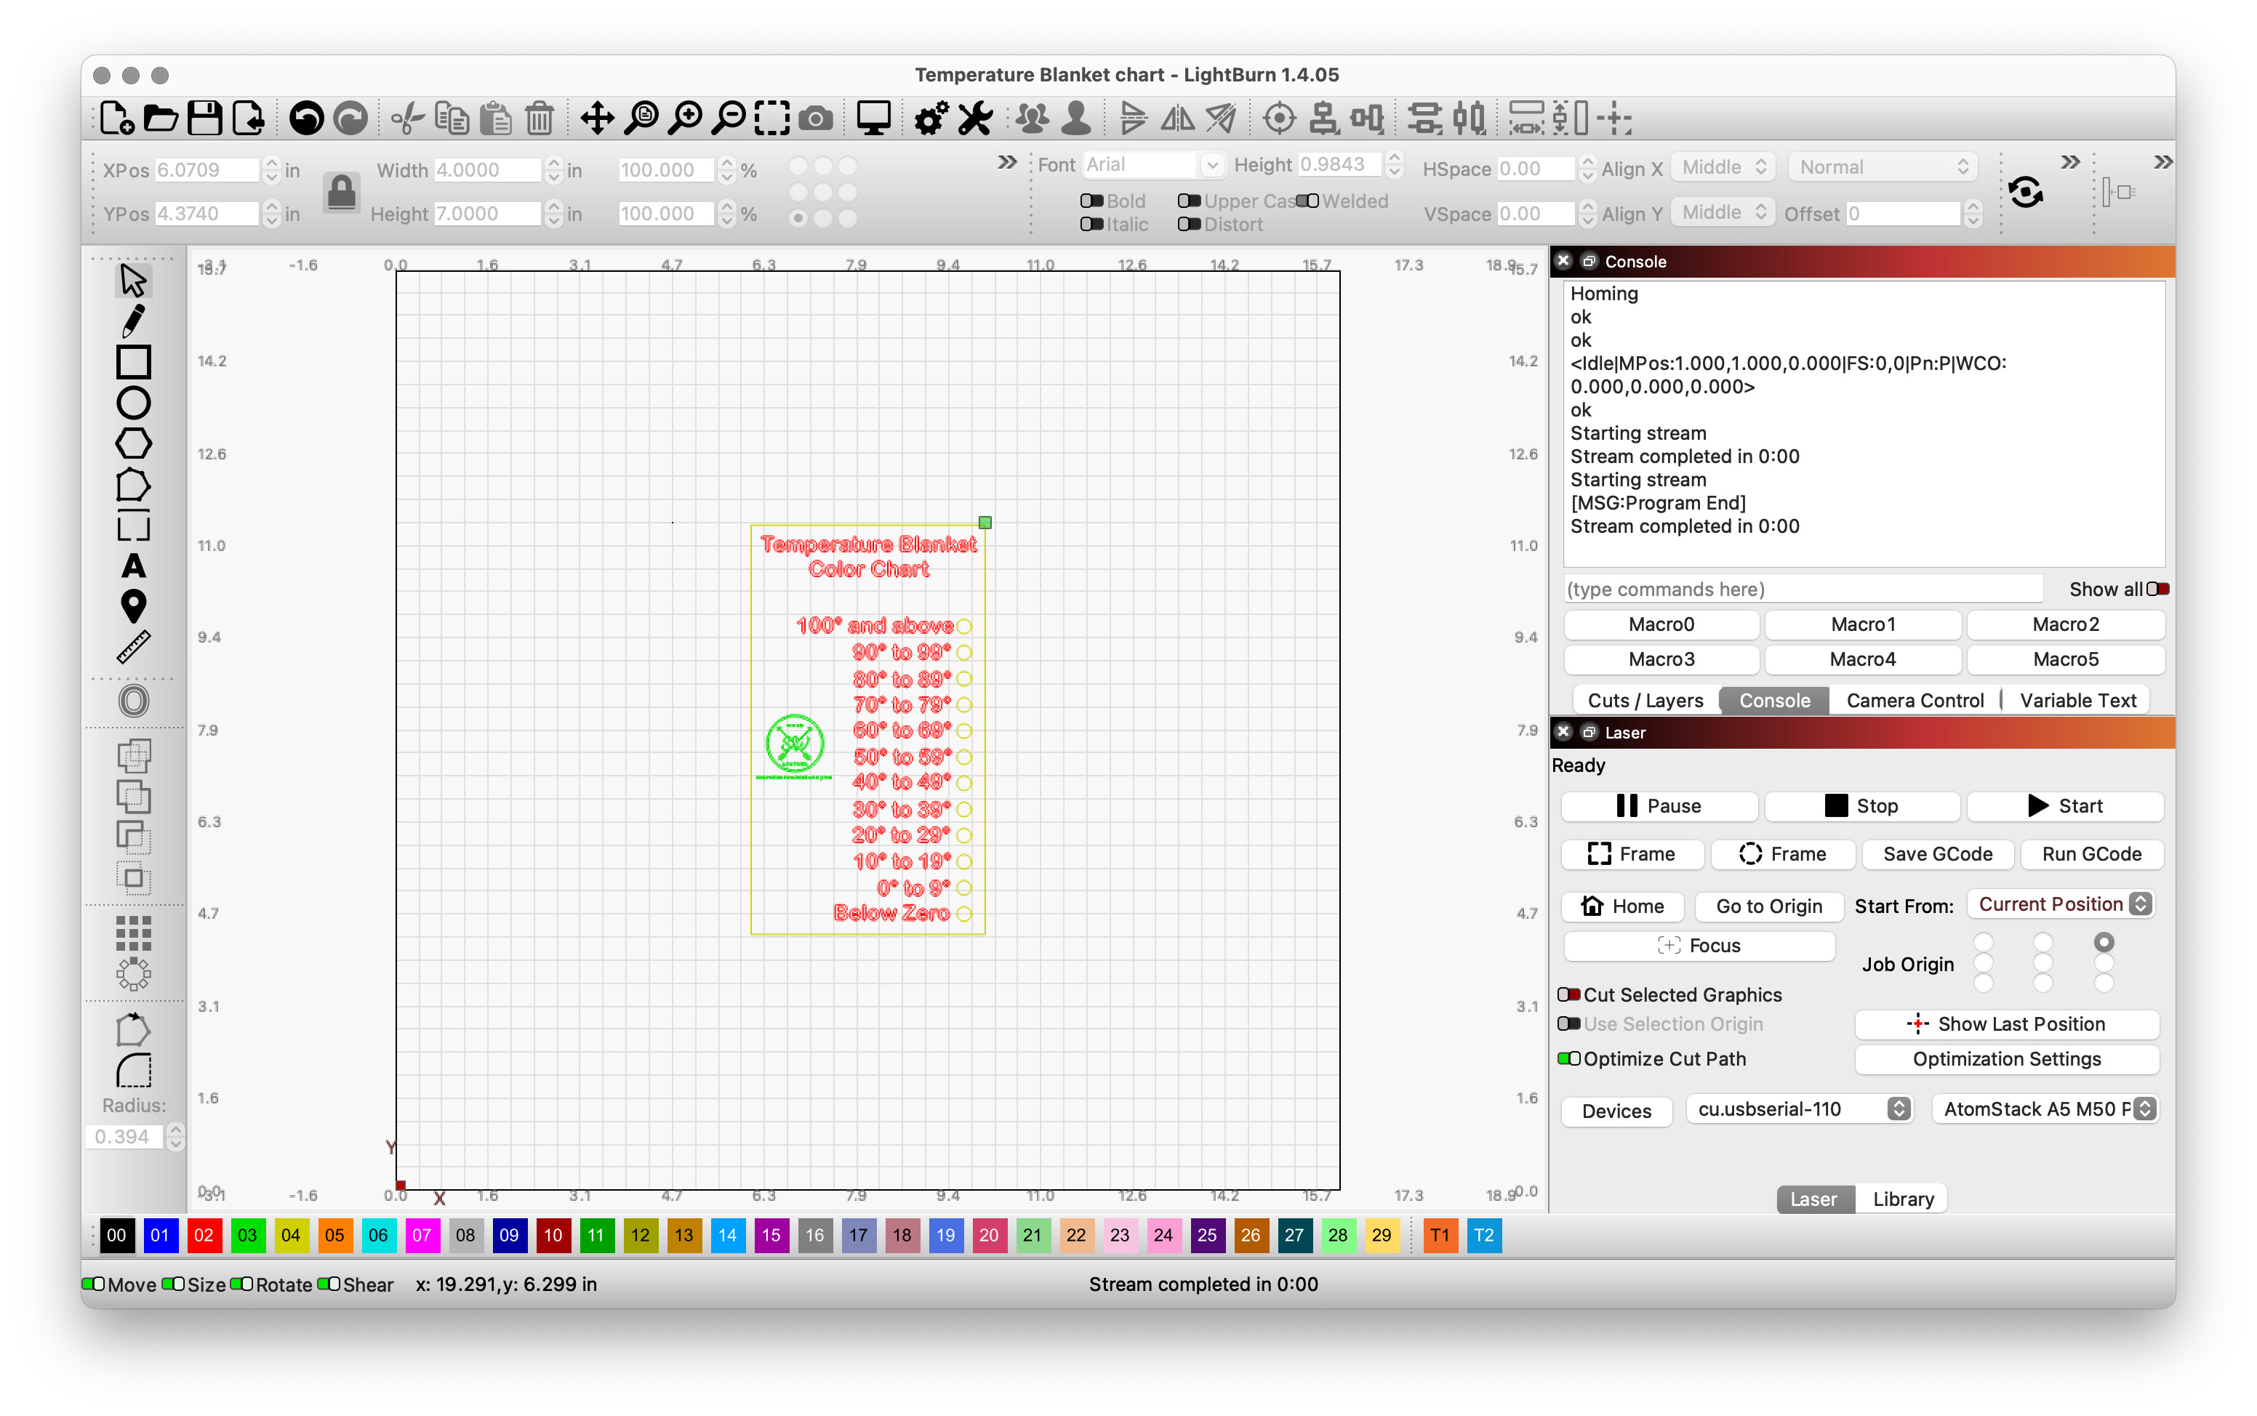Click the Redo arrow icon

click(350, 119)
